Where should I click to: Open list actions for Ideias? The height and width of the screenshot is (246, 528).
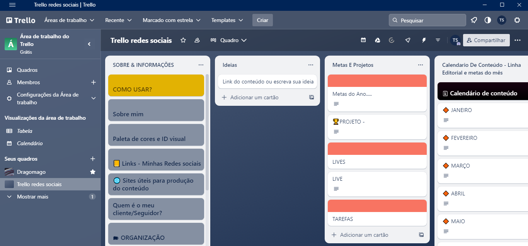[x=311, y=65]
